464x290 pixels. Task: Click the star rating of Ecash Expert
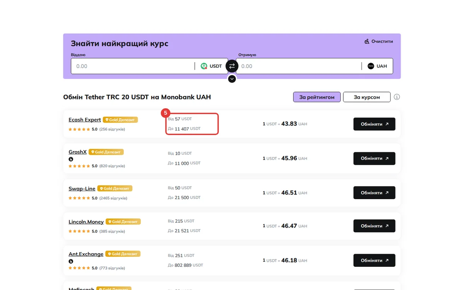pos(79,129)
